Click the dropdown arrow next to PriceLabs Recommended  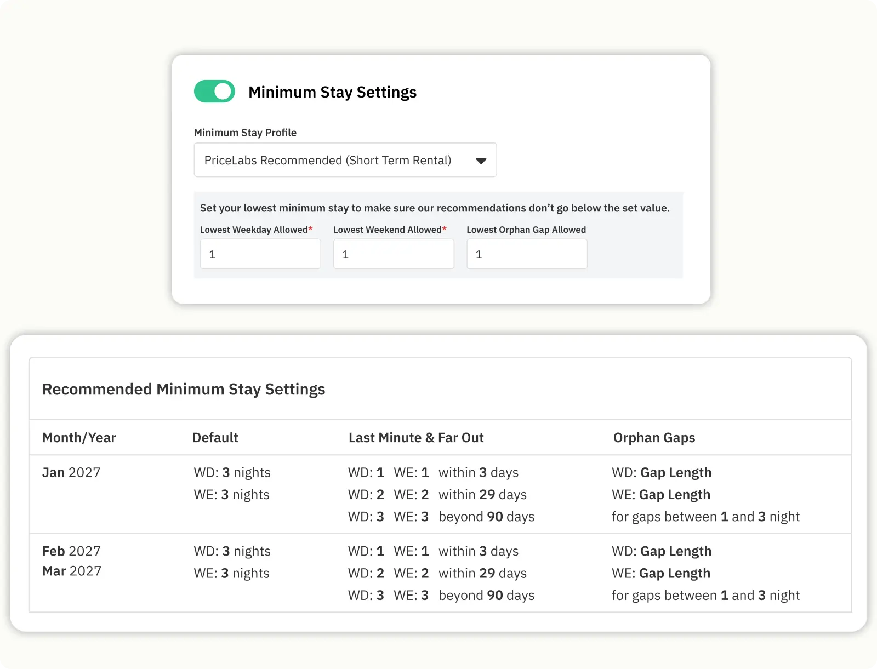481,161
